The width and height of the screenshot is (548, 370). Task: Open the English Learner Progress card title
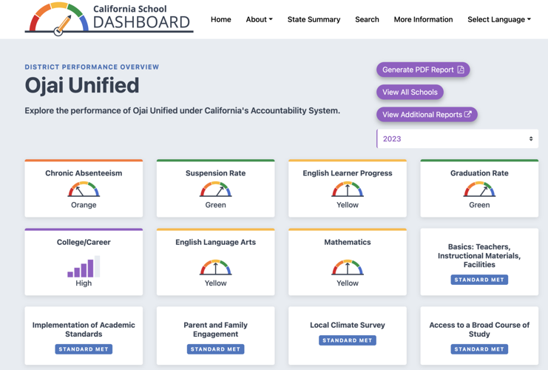click(x=348, y=173)
